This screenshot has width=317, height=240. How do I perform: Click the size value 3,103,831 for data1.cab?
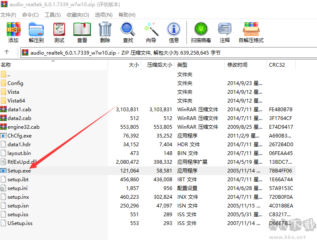pos(127,110)
